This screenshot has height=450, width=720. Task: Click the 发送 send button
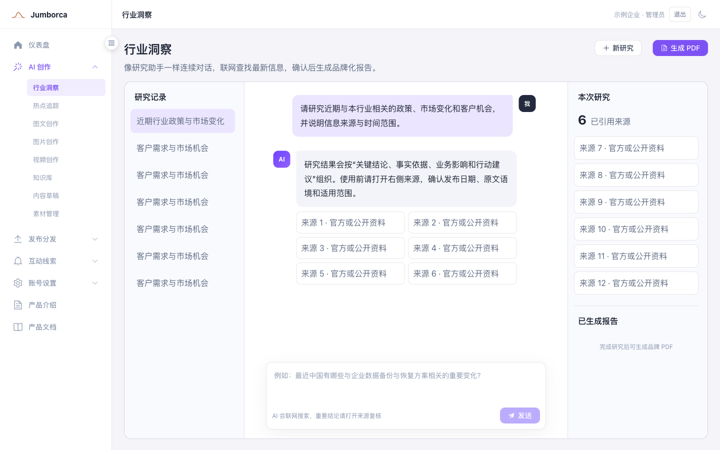pos(520,415)
